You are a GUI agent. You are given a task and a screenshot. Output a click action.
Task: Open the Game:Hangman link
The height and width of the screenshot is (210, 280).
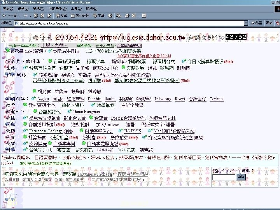tap(86, 112)
